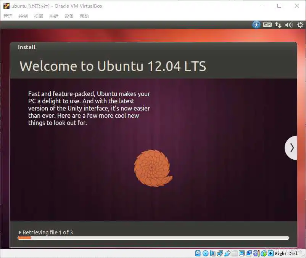
Task: Open the 帮助 menu in VirtualBox
Action: click(x=84, y=16)
